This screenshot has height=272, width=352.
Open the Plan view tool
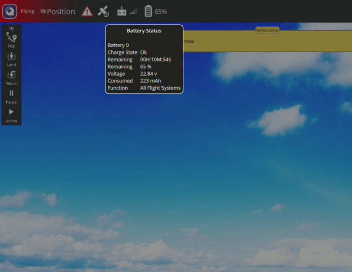[11, 40]
